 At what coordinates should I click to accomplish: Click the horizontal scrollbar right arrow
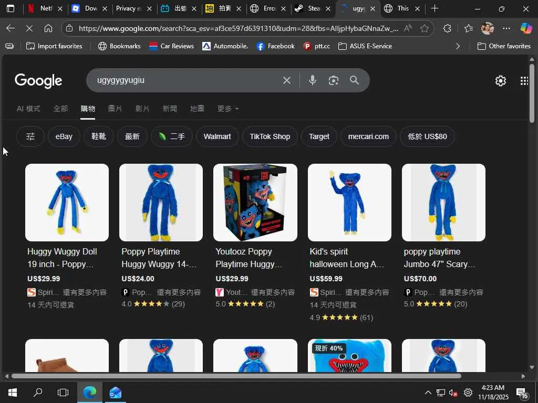[x=523, y=376]
